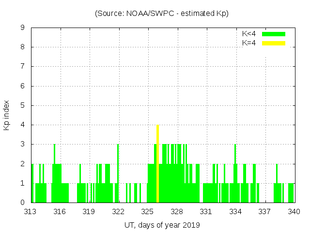Click the 'Kp index' y-axis label

7,115
